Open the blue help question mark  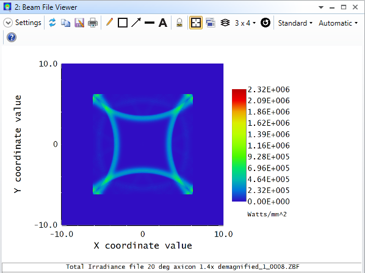coord(12,37)
